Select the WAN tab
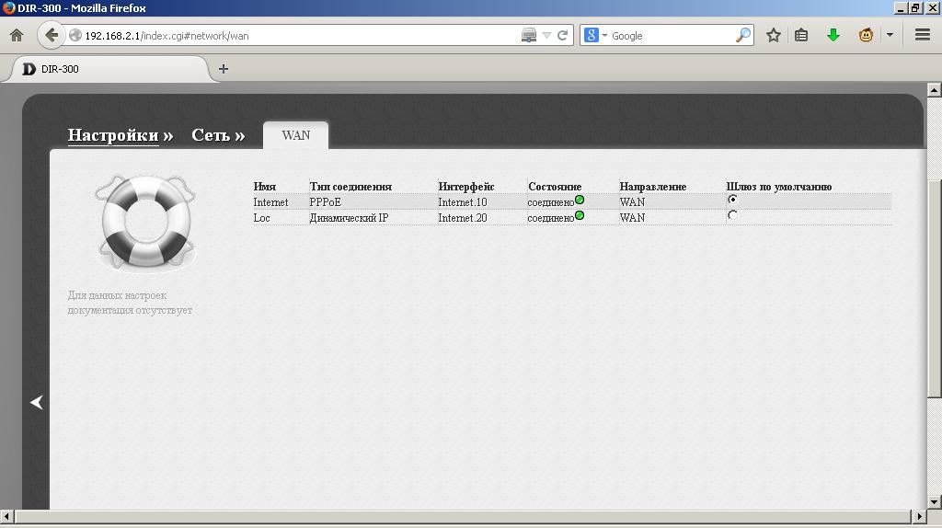 295,135
